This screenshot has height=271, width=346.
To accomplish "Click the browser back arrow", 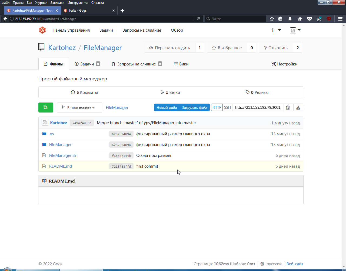I will pyautogui.click(x=5, y=19).
